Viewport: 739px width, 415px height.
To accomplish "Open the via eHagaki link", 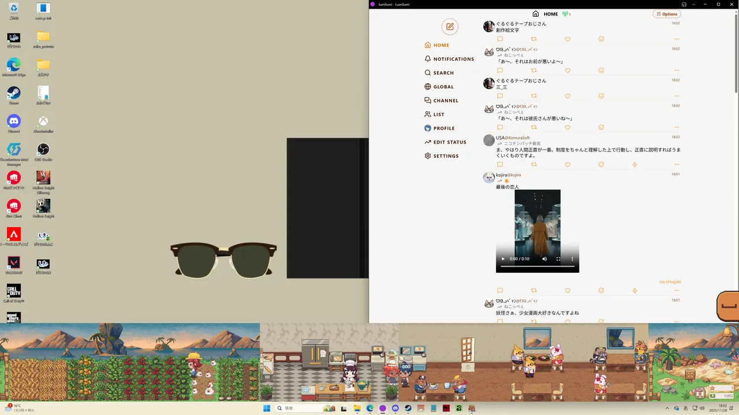I will 670,282.
